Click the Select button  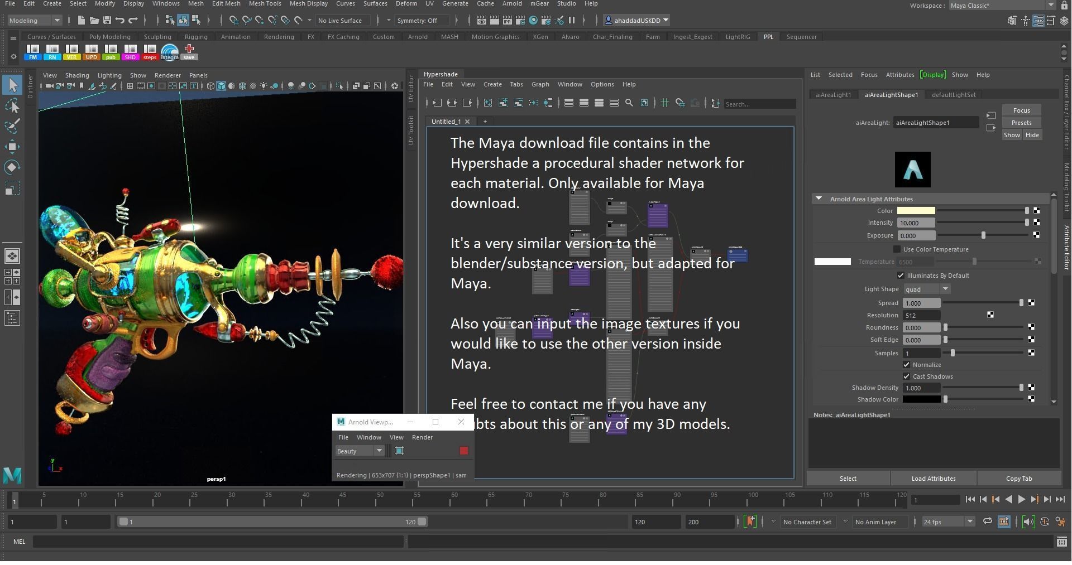[x=848, y=479]
